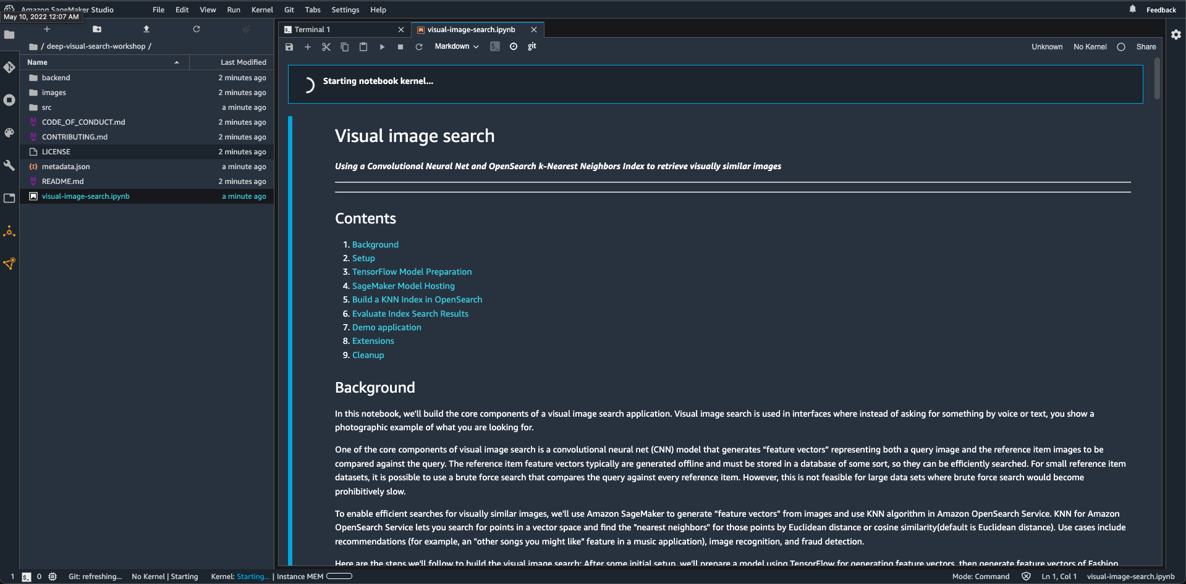1186x584 pixels.
Task: Select the README.md file
Action: pos(147,181)
